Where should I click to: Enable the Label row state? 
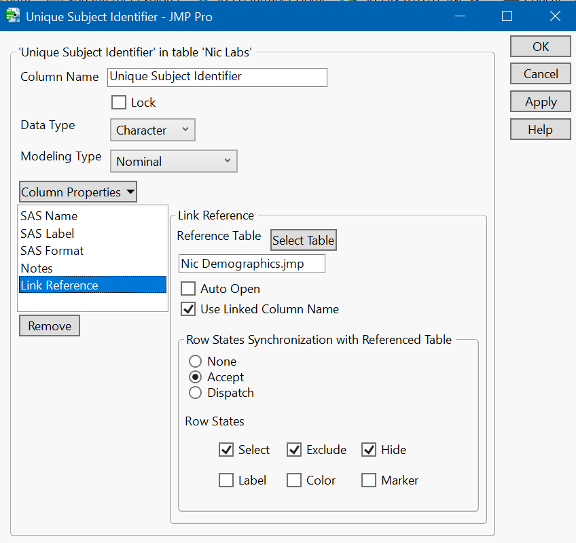pyautogui.click(x=226, y=480)
